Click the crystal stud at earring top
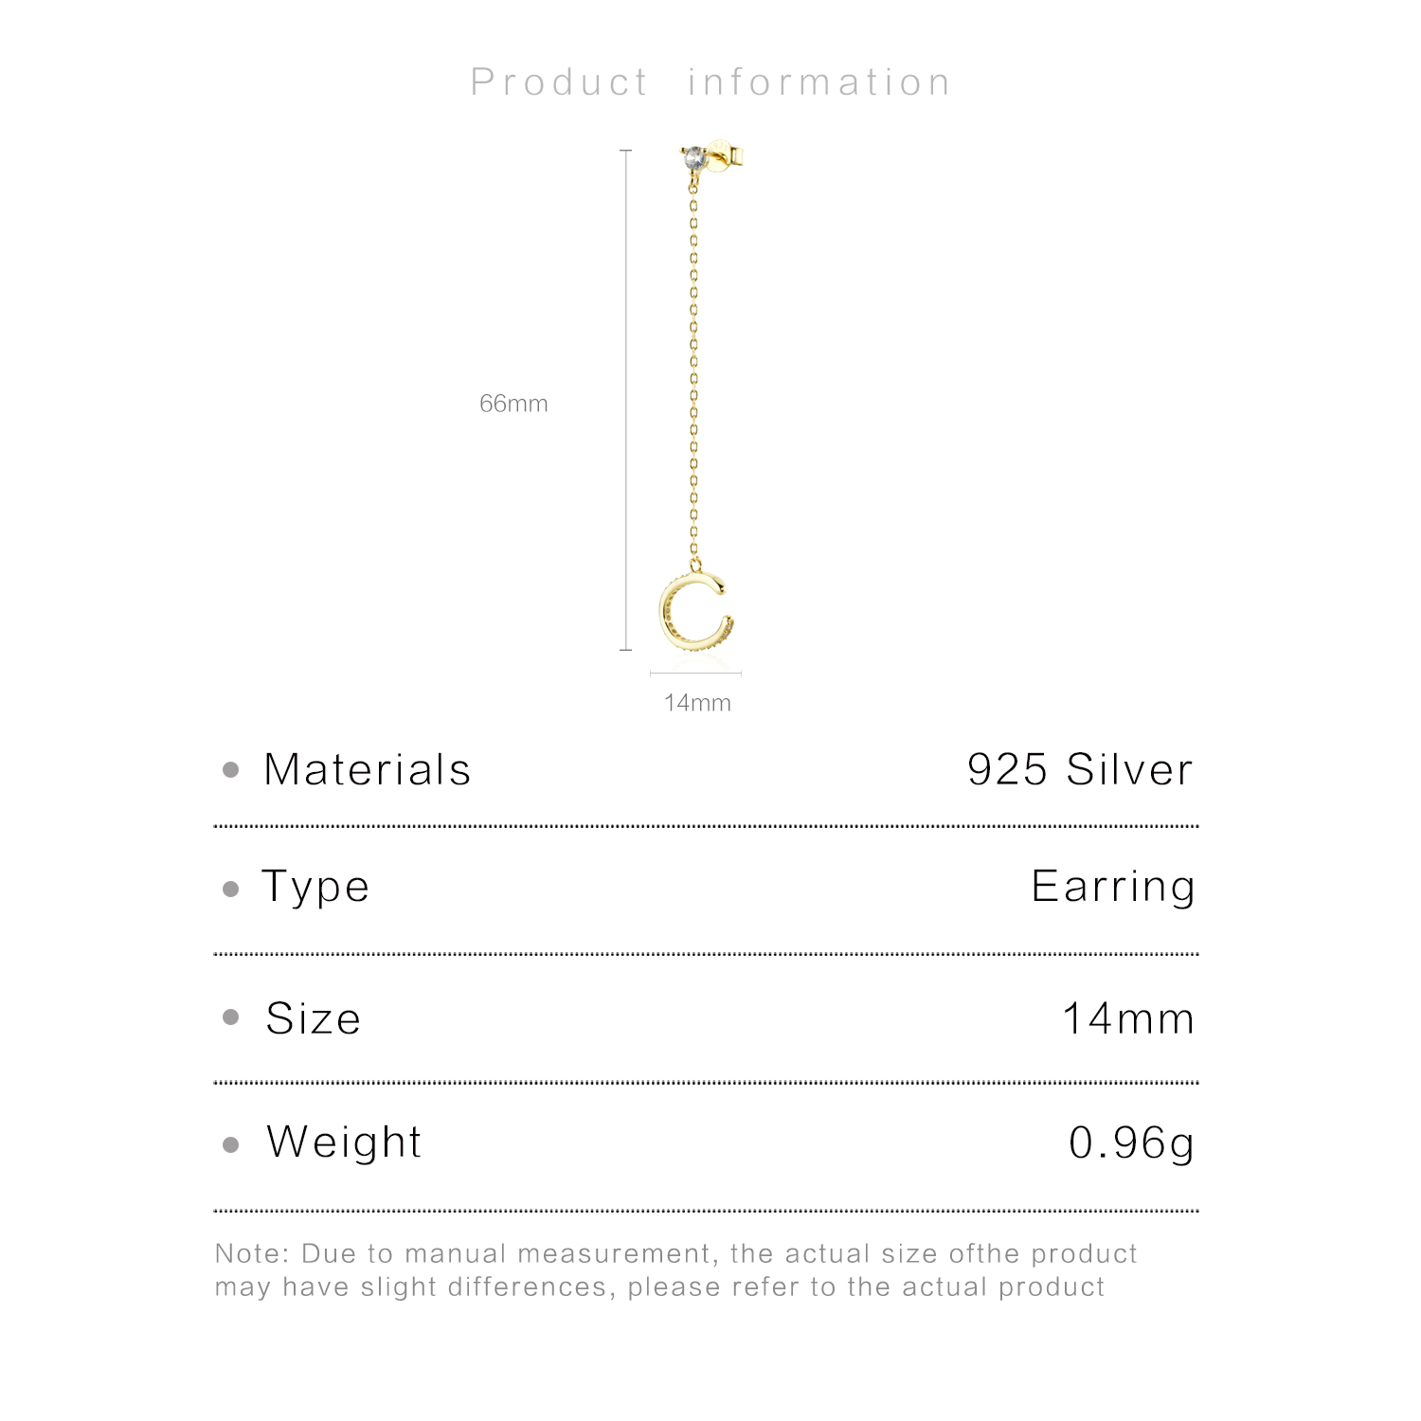 (695, 156)
